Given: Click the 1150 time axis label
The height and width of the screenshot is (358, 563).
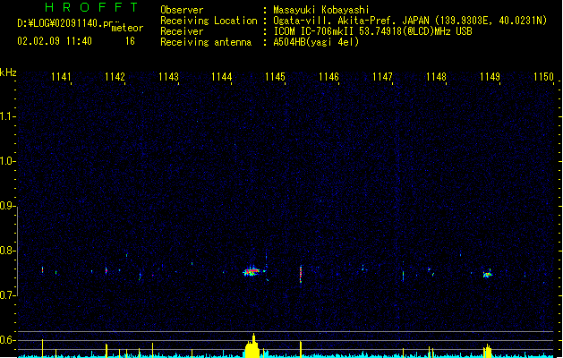Looking at the screenshot, I should [543, 77].
